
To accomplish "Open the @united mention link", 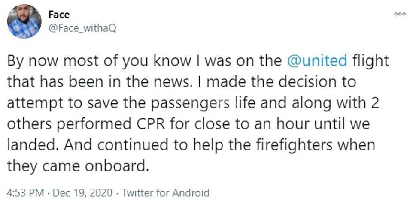I will pos(317,60).
